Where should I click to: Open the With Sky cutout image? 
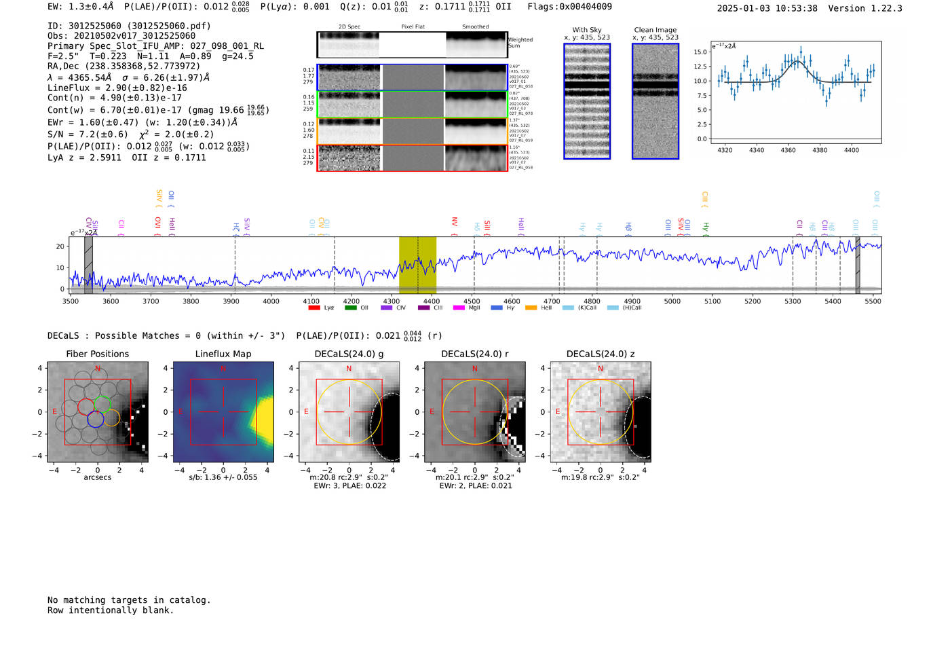coord(587,101)
